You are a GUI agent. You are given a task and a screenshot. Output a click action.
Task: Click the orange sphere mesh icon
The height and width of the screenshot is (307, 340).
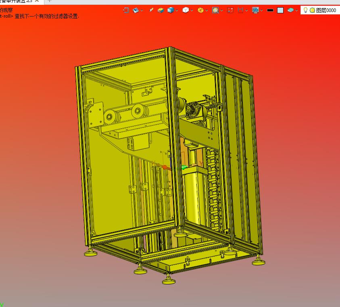(200, 10)
